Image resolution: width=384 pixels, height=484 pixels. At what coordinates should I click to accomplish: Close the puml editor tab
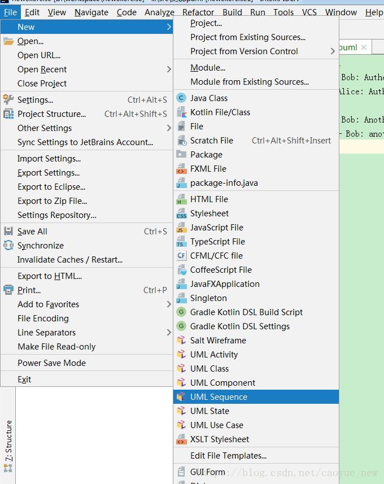[364, 47]
